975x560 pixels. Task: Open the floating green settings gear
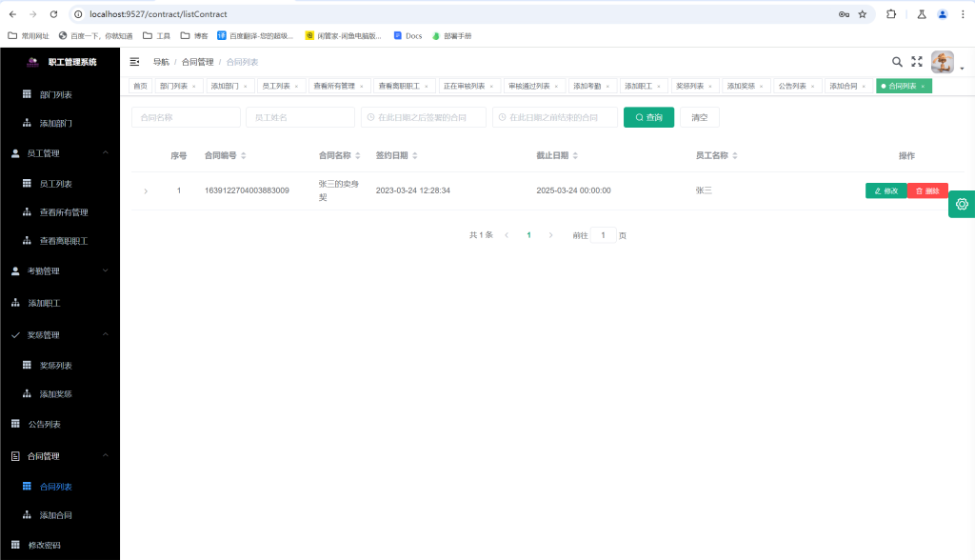pos(962,204)
